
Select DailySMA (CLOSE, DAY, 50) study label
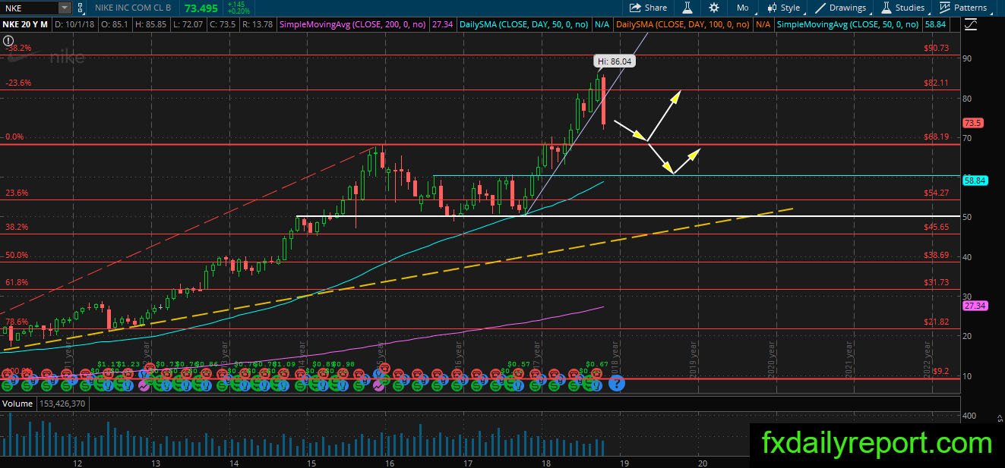pos(526,25)
